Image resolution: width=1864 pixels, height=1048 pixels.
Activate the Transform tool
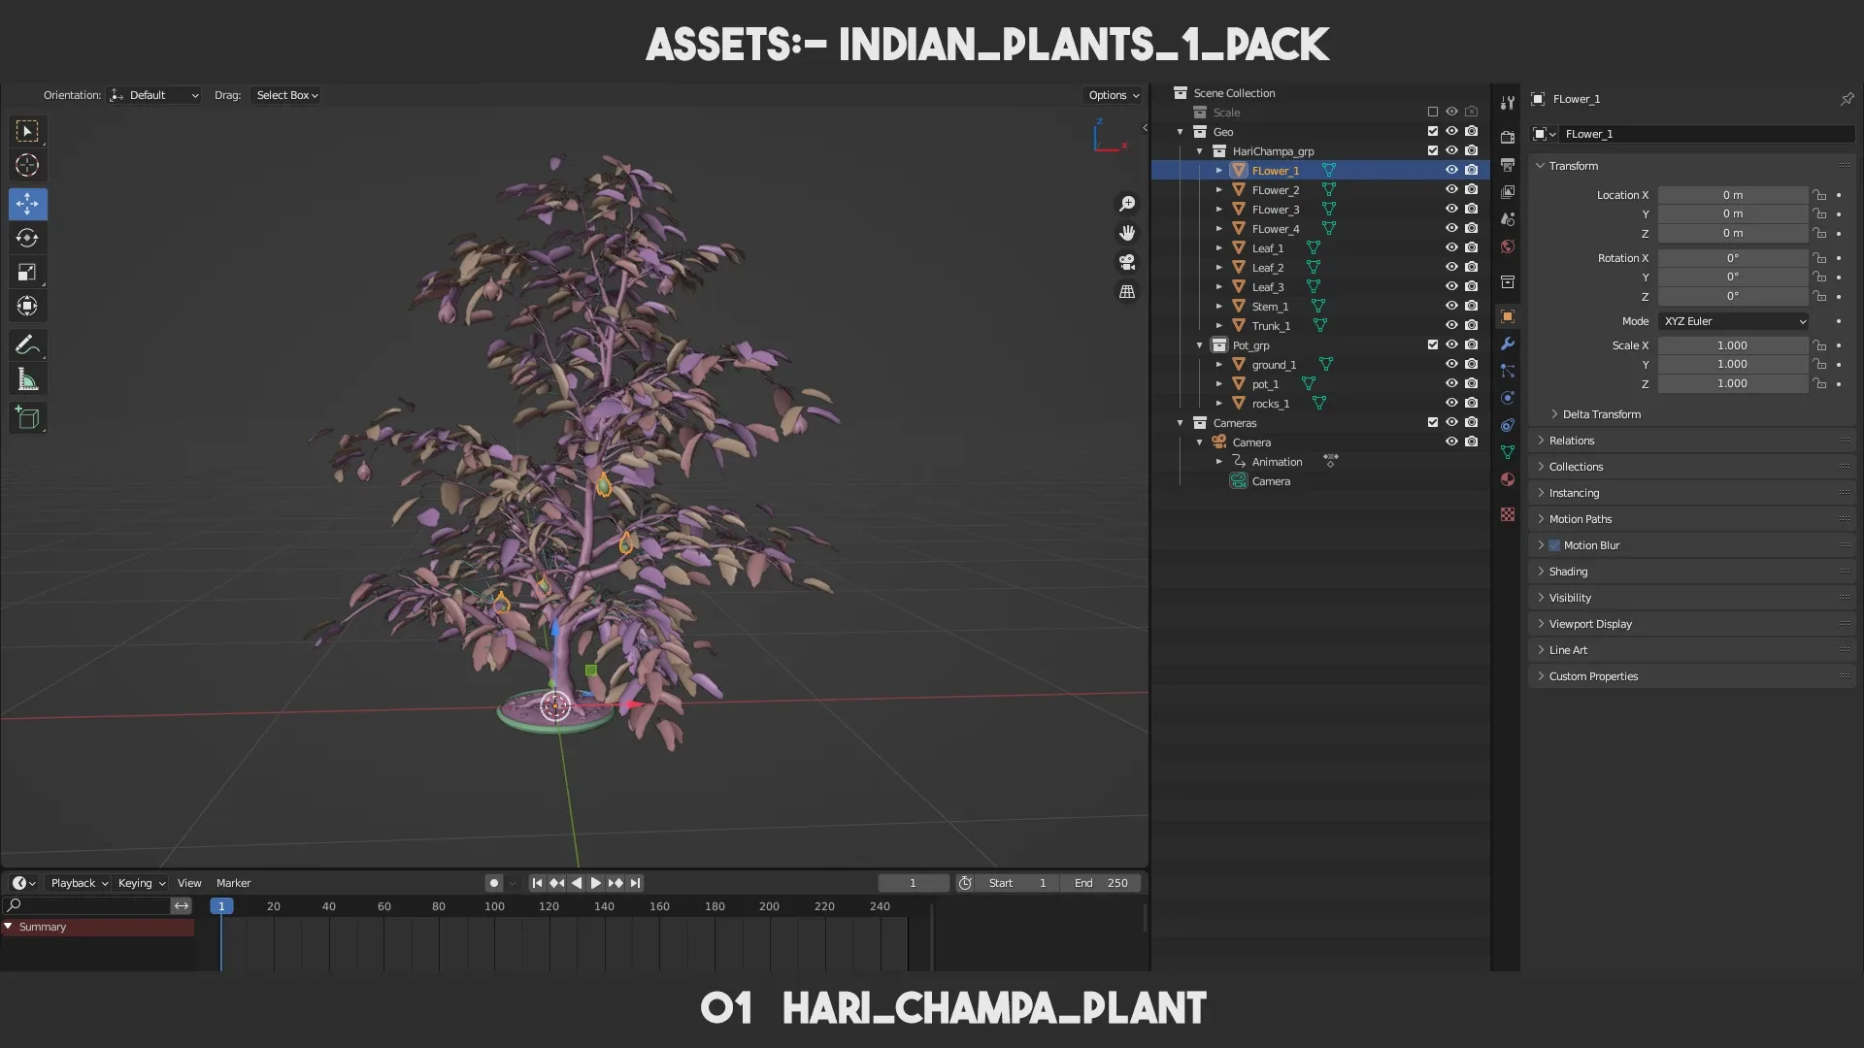pyautogui.click(x=27, y=307)
